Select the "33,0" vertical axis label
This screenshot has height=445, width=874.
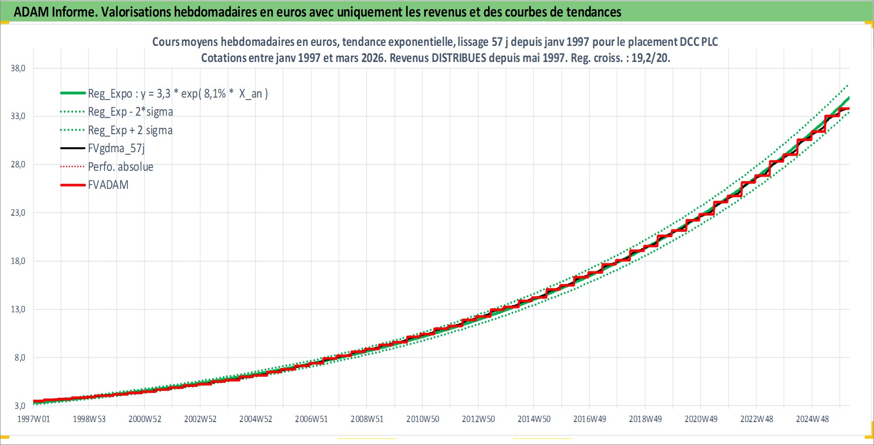18,116
